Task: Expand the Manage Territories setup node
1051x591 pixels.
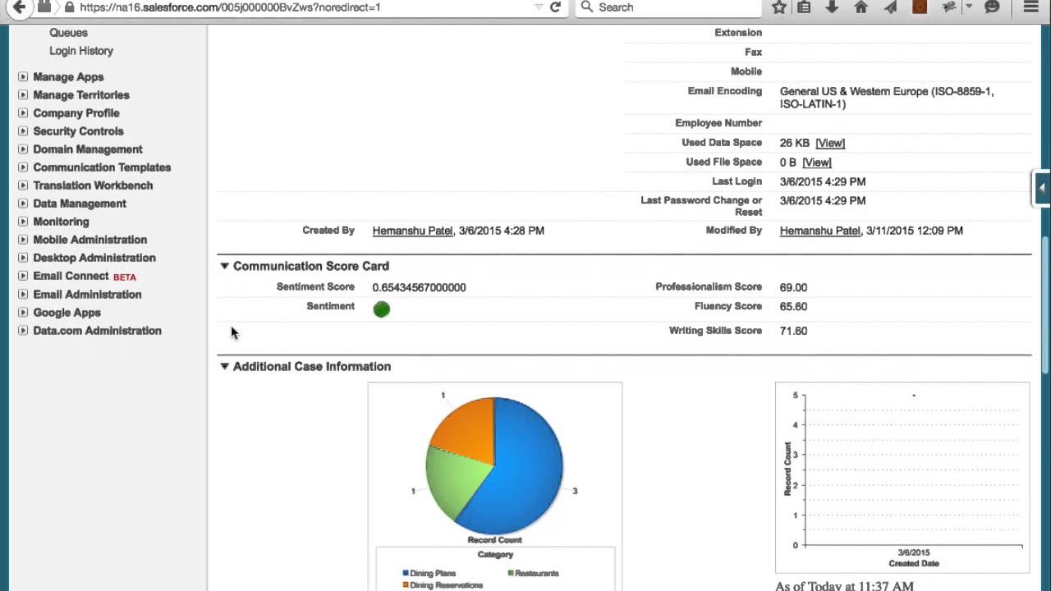Action: [x=23, y=95]
